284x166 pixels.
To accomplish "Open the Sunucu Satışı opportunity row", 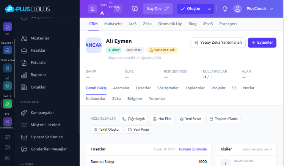I will (x=149, y=162).
